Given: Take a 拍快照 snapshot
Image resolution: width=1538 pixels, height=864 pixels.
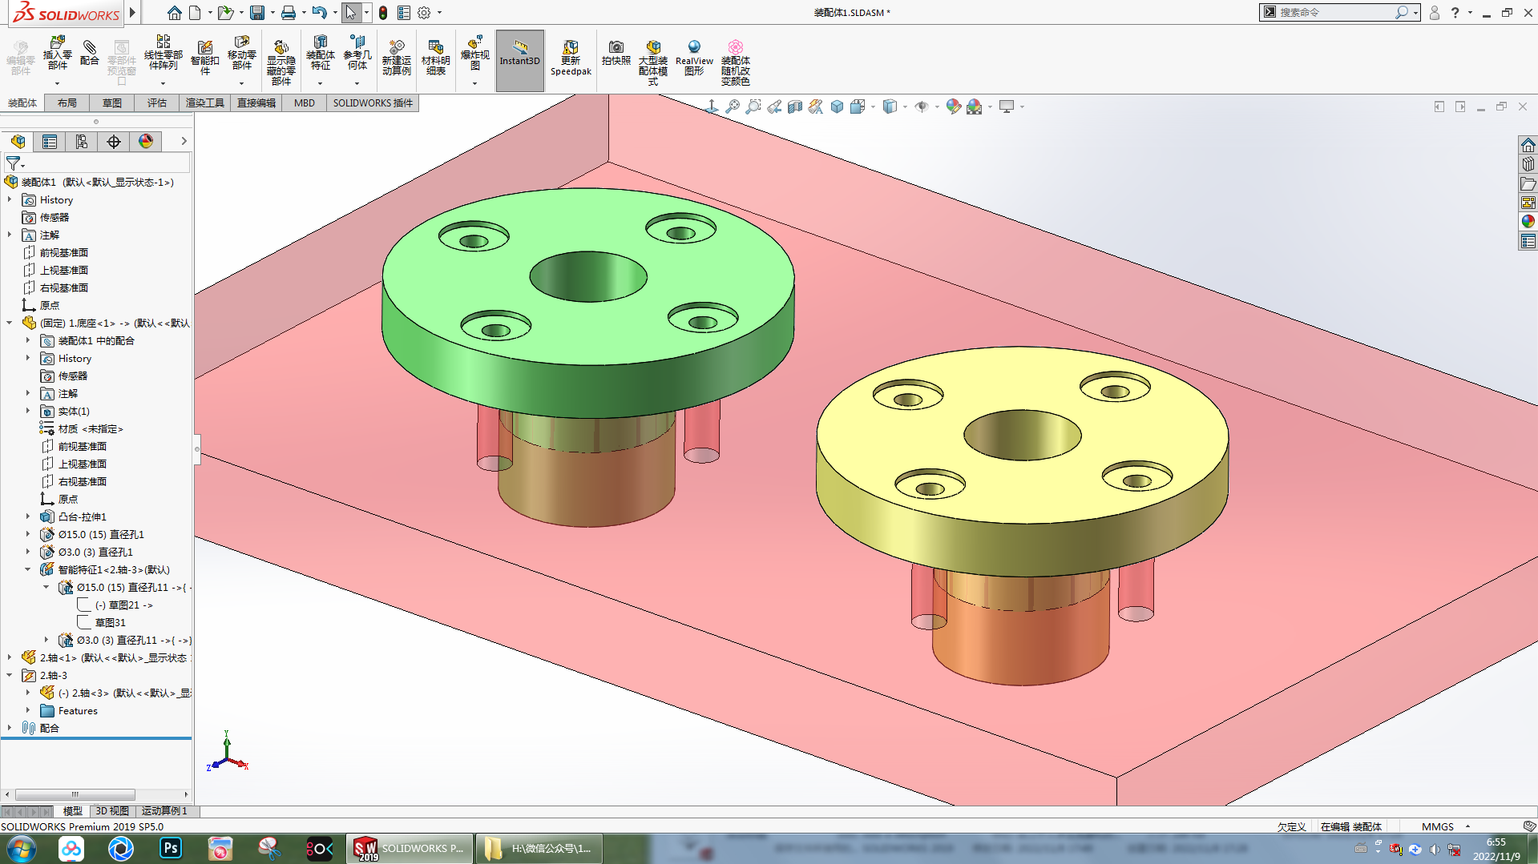Looking at the screenshot, I should (616, 53).
